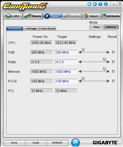The image size is (123, 147).
Task: Load a saved profile
Action: [x=36, y=143]
